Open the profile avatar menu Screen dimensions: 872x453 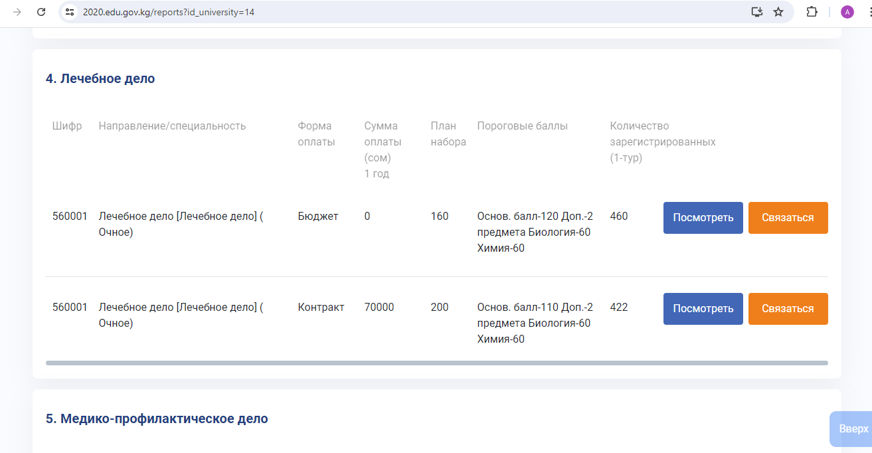tap(847, 12)
